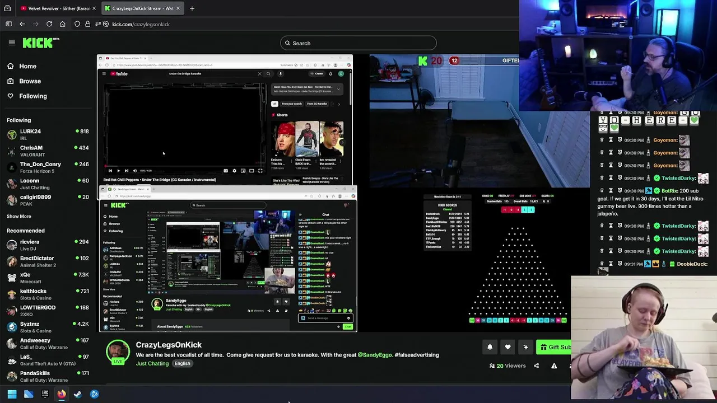717x403 pixels.
Task: Open caligirl9899 channel
Action: [48, 200]
